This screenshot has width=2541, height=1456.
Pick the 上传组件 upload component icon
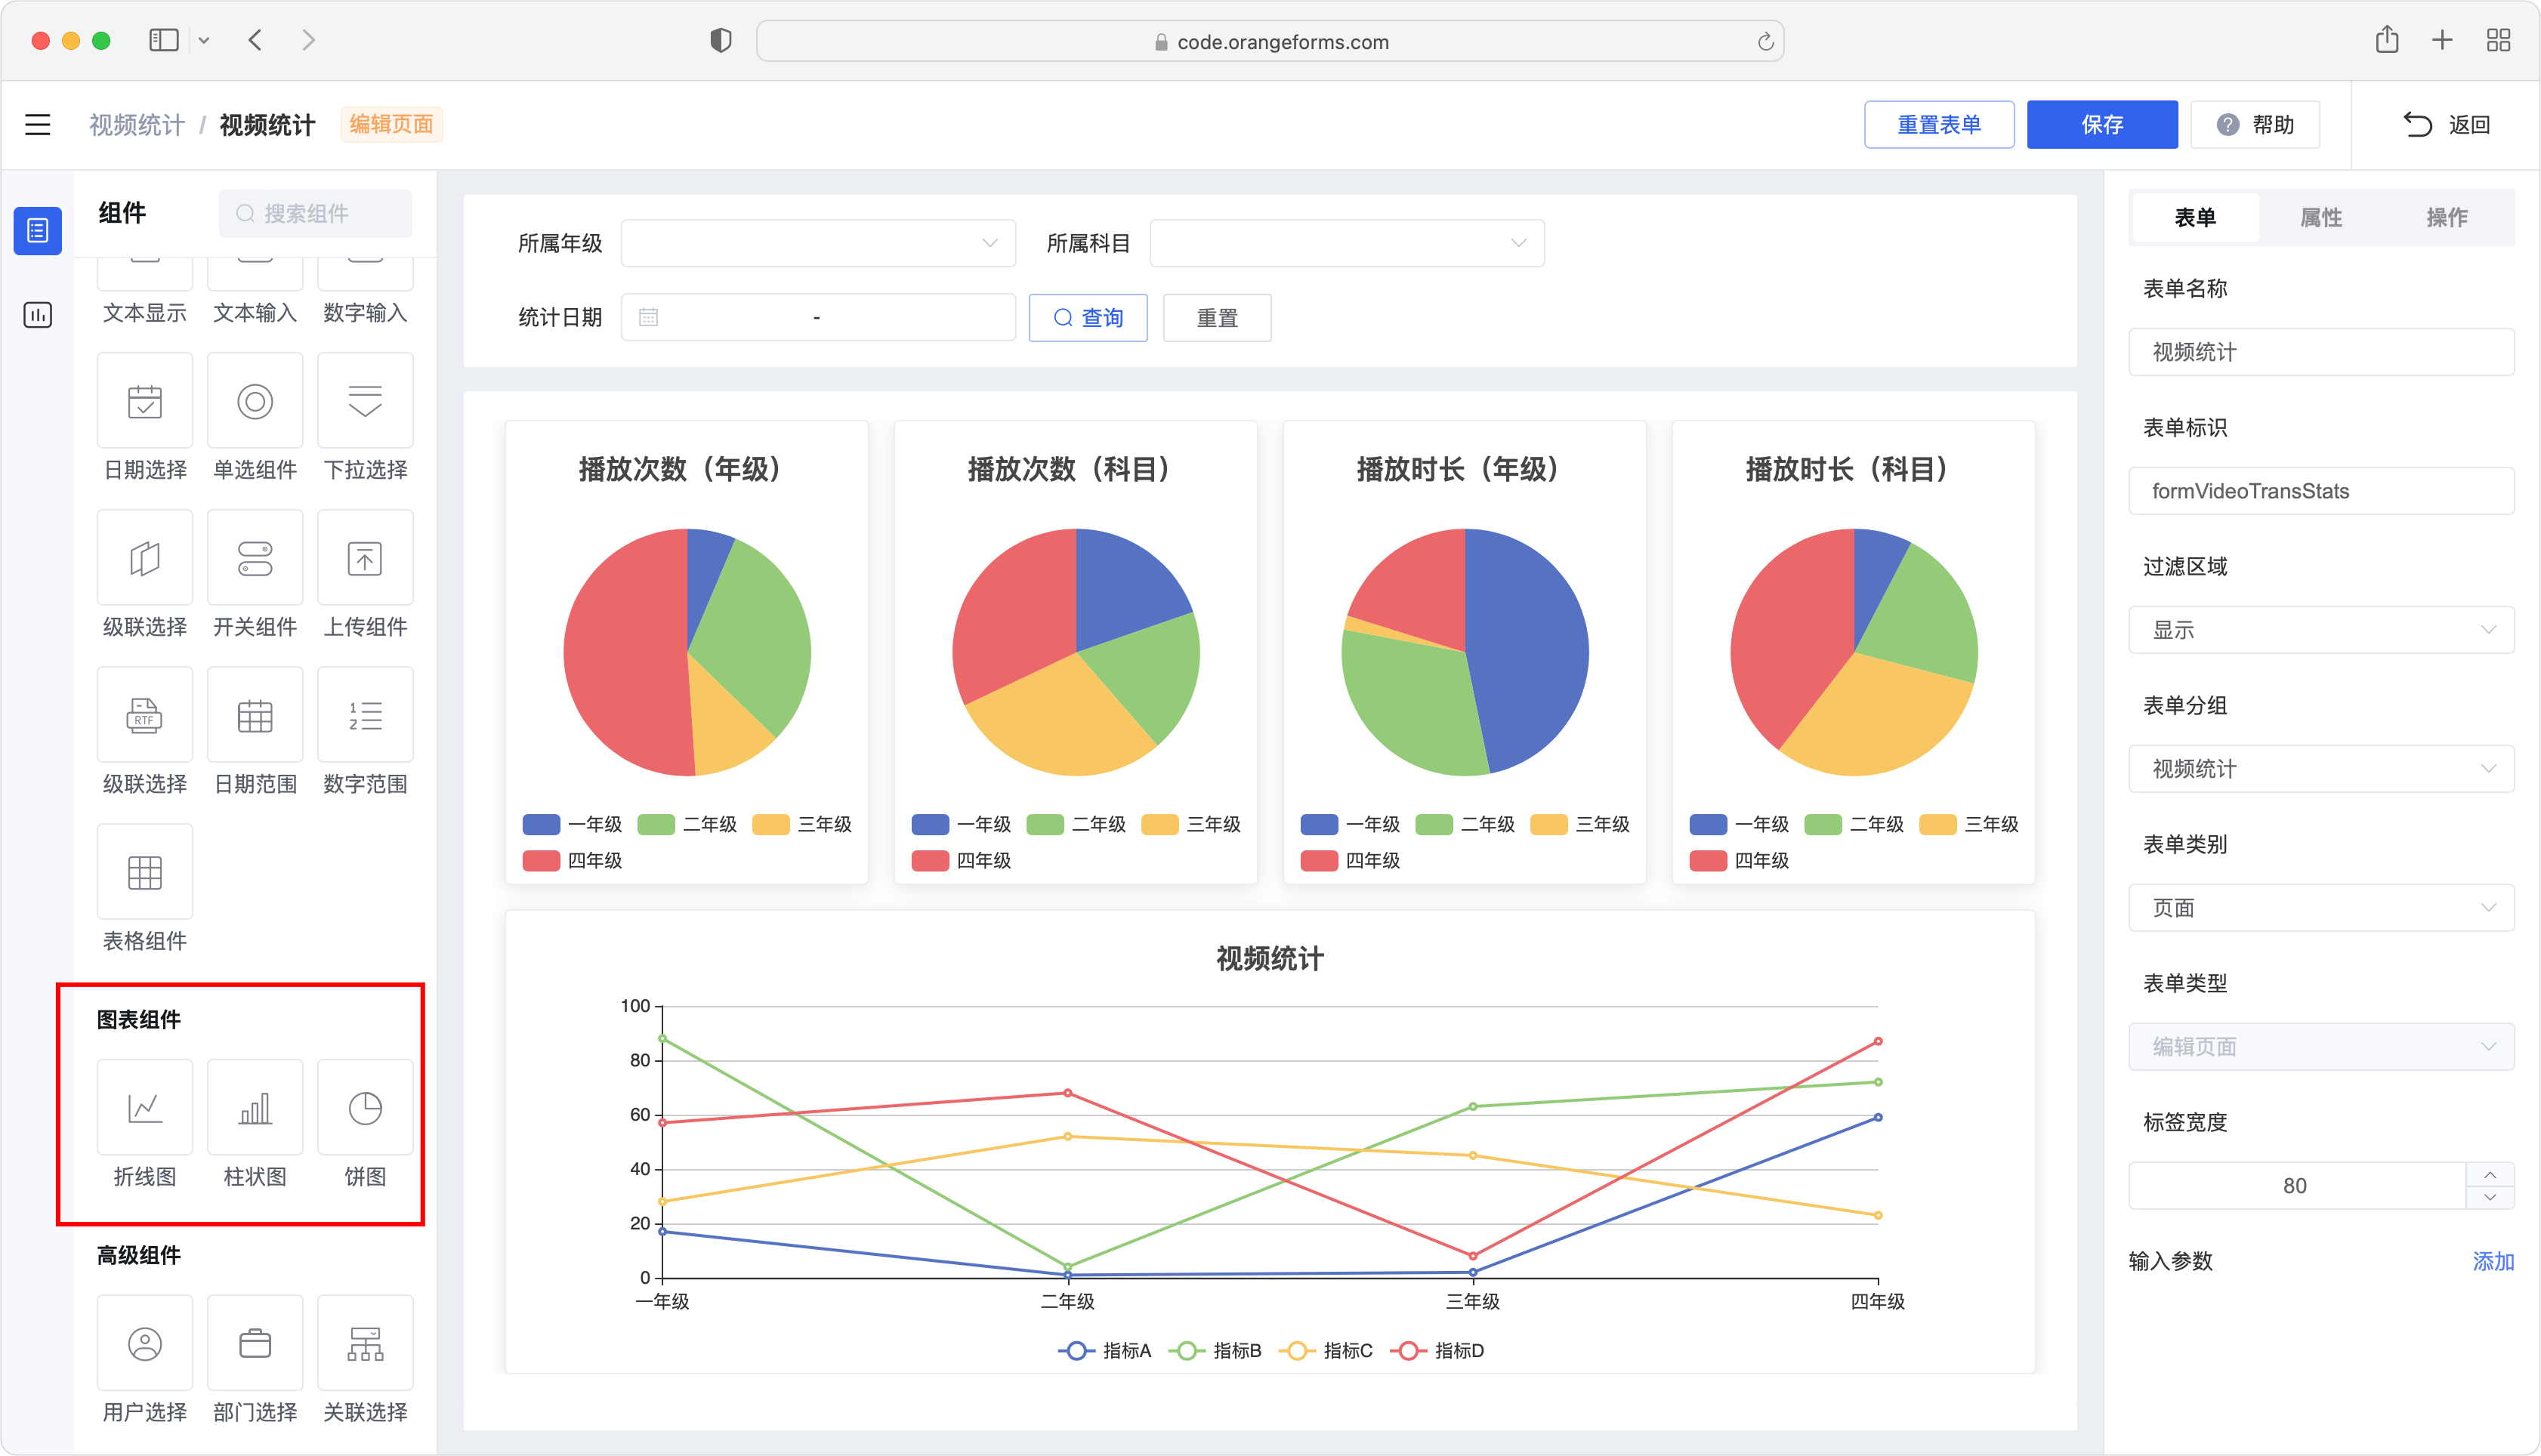365,558
